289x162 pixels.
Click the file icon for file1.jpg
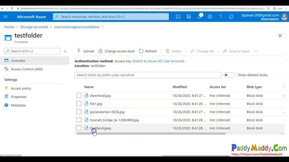pyautogui.click(x=86, y=103)
